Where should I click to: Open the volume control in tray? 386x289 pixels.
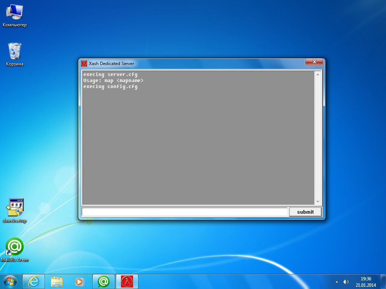(346, 282)
